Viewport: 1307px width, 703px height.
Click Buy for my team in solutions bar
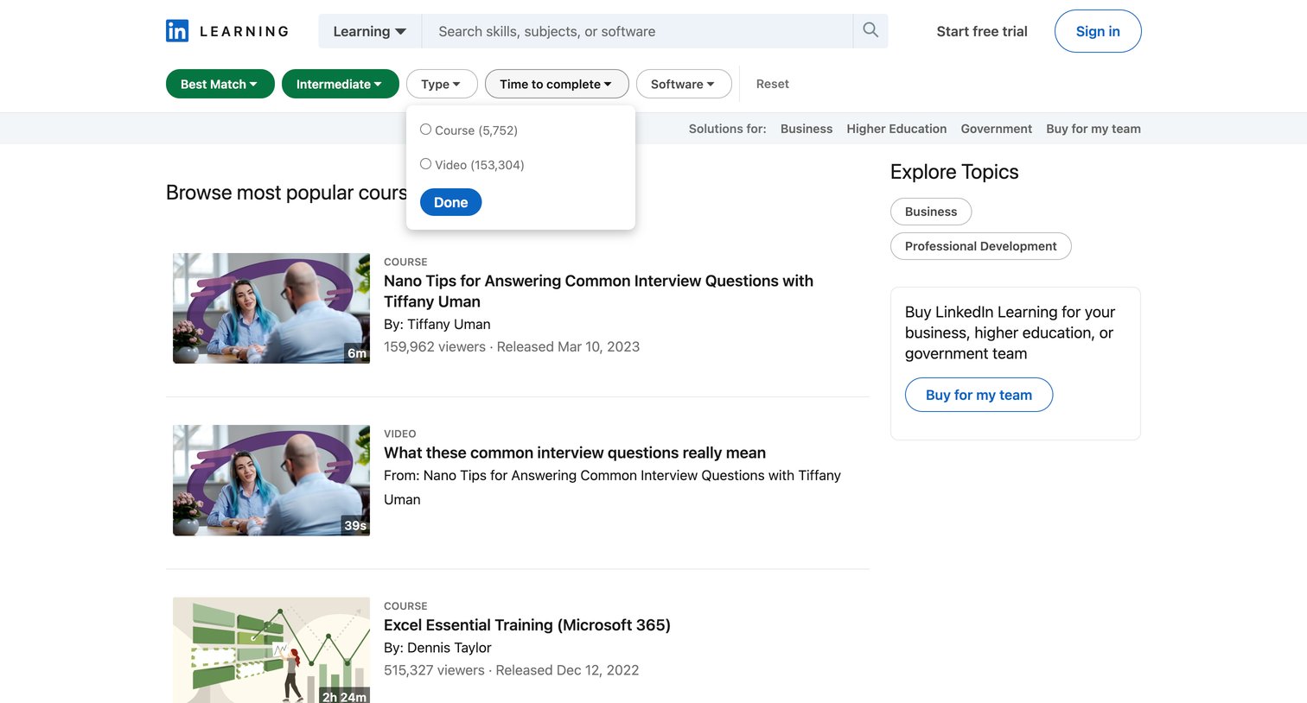point(1093,129)
